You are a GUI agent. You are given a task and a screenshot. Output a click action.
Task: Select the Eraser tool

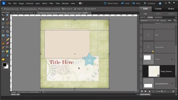(8, 43)
